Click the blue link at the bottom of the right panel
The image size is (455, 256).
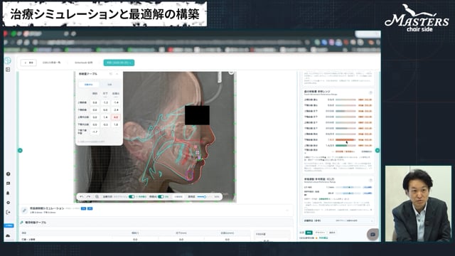click(323, 238)
